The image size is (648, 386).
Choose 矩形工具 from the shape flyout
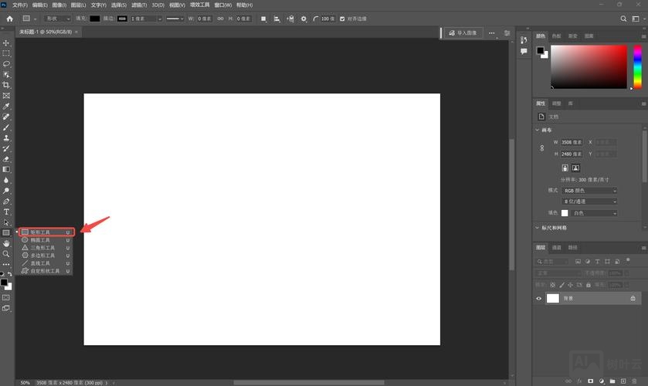click(x=40, y=232)
